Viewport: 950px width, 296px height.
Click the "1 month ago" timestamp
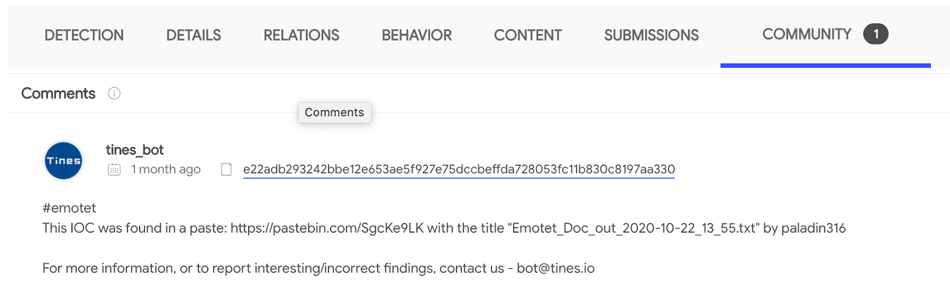[166, 170]
